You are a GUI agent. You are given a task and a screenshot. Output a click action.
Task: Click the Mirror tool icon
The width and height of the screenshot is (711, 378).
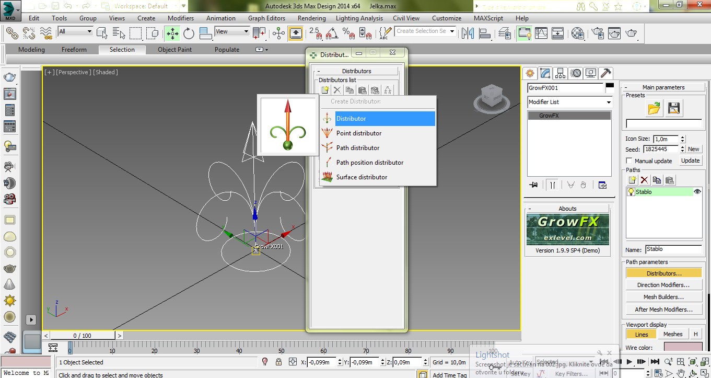tap(468, 33)
